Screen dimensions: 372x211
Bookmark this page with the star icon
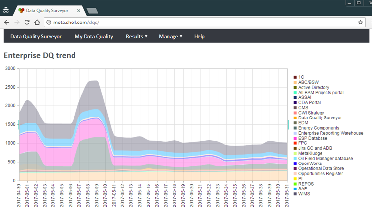360,23
